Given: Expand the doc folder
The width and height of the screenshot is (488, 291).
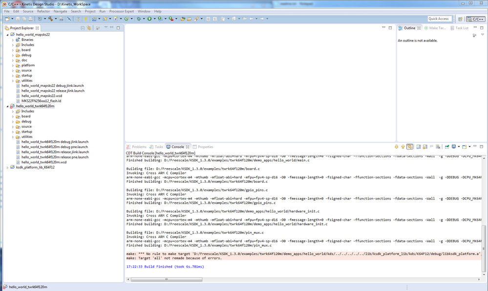Looking at the screenshot, I should [x=13, y=60].
